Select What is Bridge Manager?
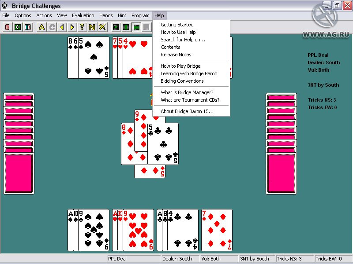The image size is (353, 264). click(x=191, y=92)
